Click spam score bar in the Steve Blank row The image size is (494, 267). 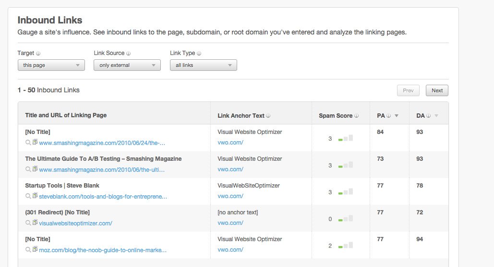click(346, 191)
